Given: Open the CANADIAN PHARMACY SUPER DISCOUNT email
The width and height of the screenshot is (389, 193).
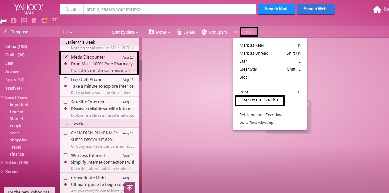Looking at the screenshot, I should pyautogui.click(x=99, y=140).
